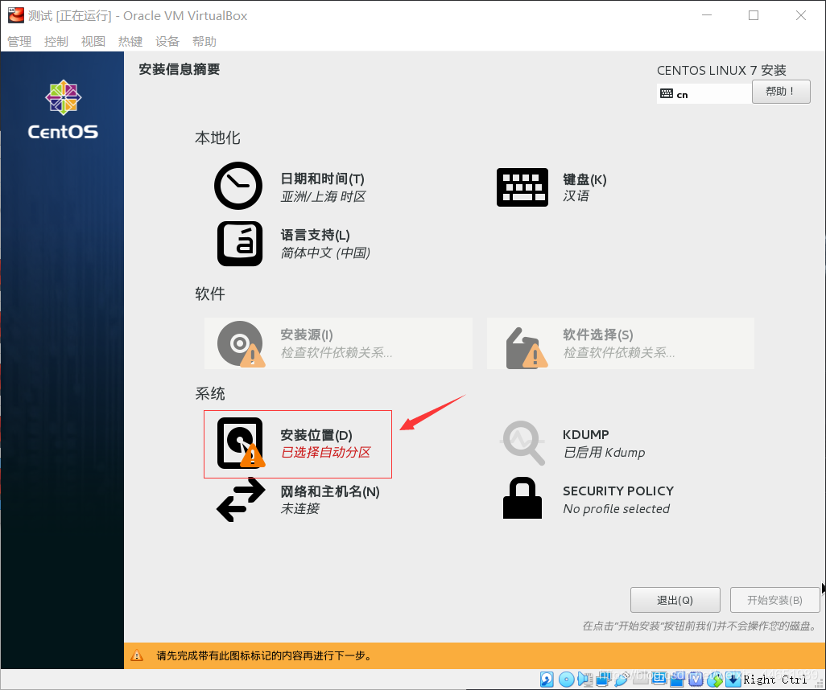Open the language support icon (语言支持)

pos(240,244)
